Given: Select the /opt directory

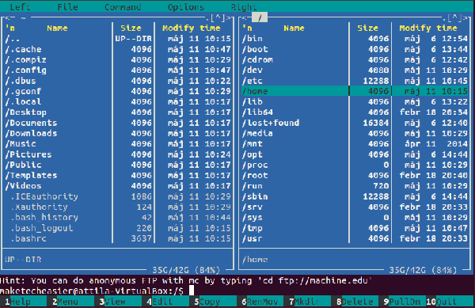Looking at the screenshot, I should (x=355, y=154).
